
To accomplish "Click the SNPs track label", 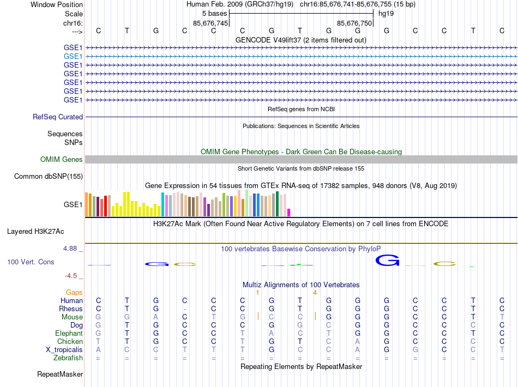I will [x=74, y=142].
